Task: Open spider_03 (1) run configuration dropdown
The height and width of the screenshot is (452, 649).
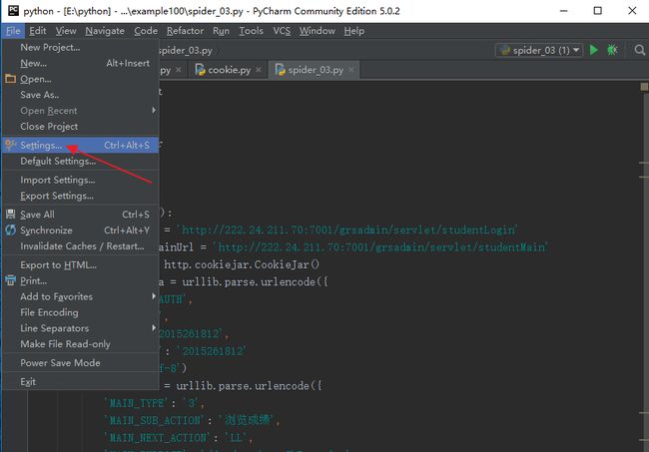Action: [539, 50]
